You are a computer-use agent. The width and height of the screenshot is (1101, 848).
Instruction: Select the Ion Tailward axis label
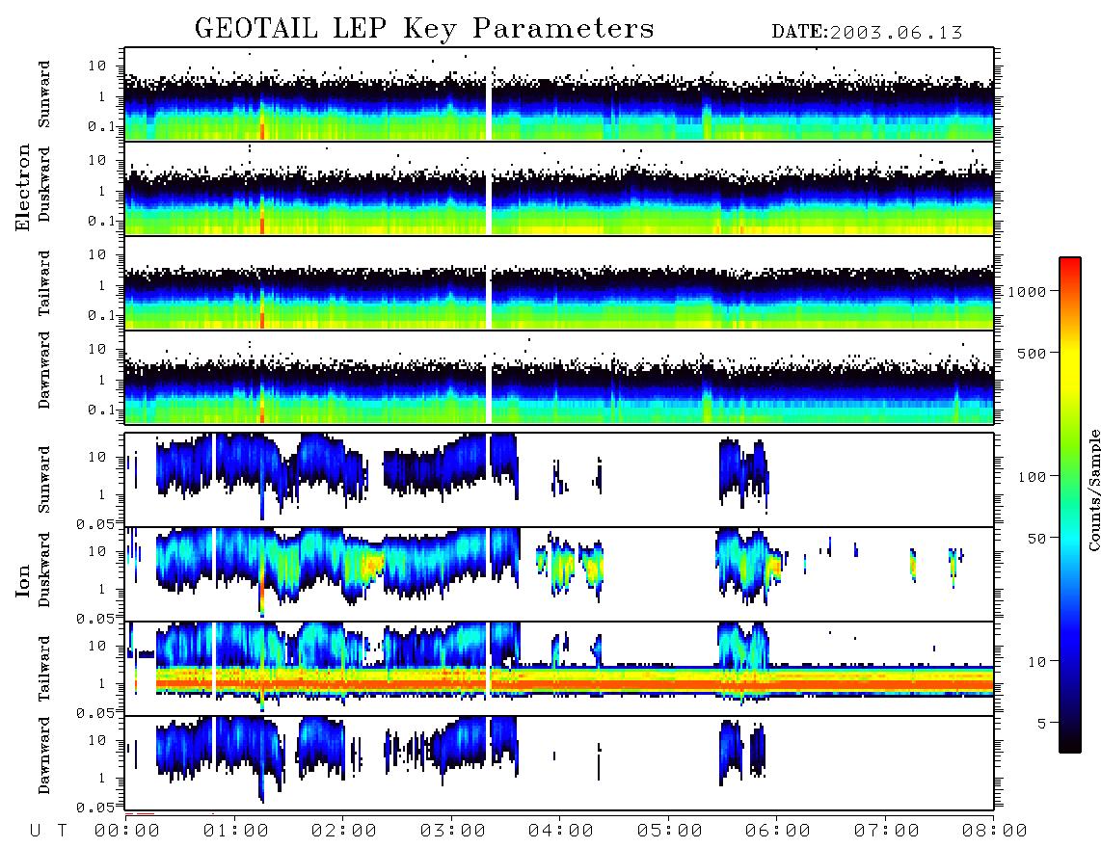click(x=44, y=669)
